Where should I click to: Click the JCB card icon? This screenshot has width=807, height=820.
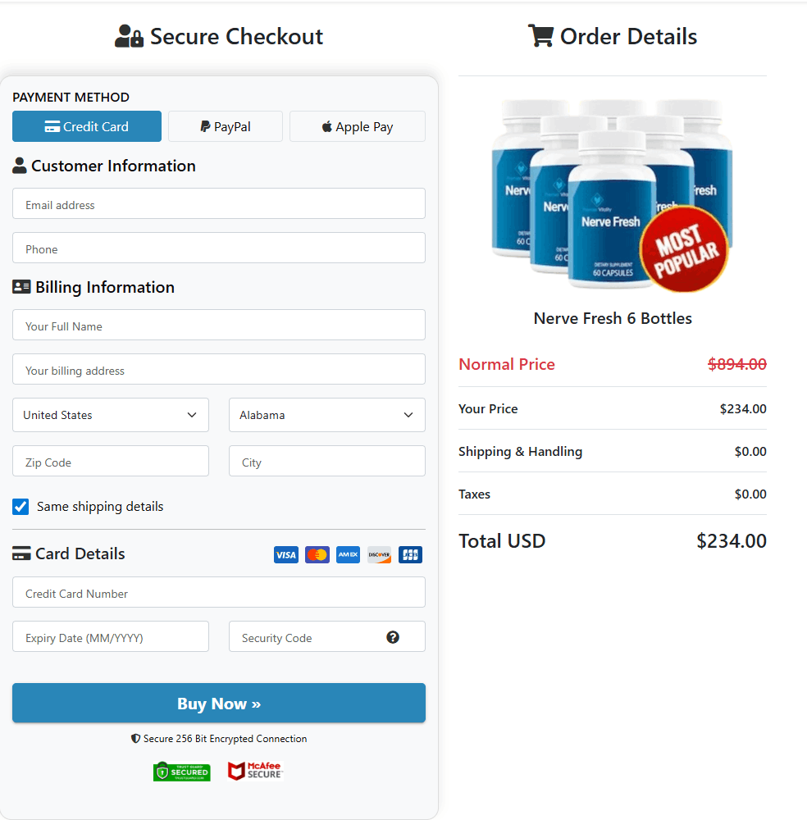click(410, 555)
